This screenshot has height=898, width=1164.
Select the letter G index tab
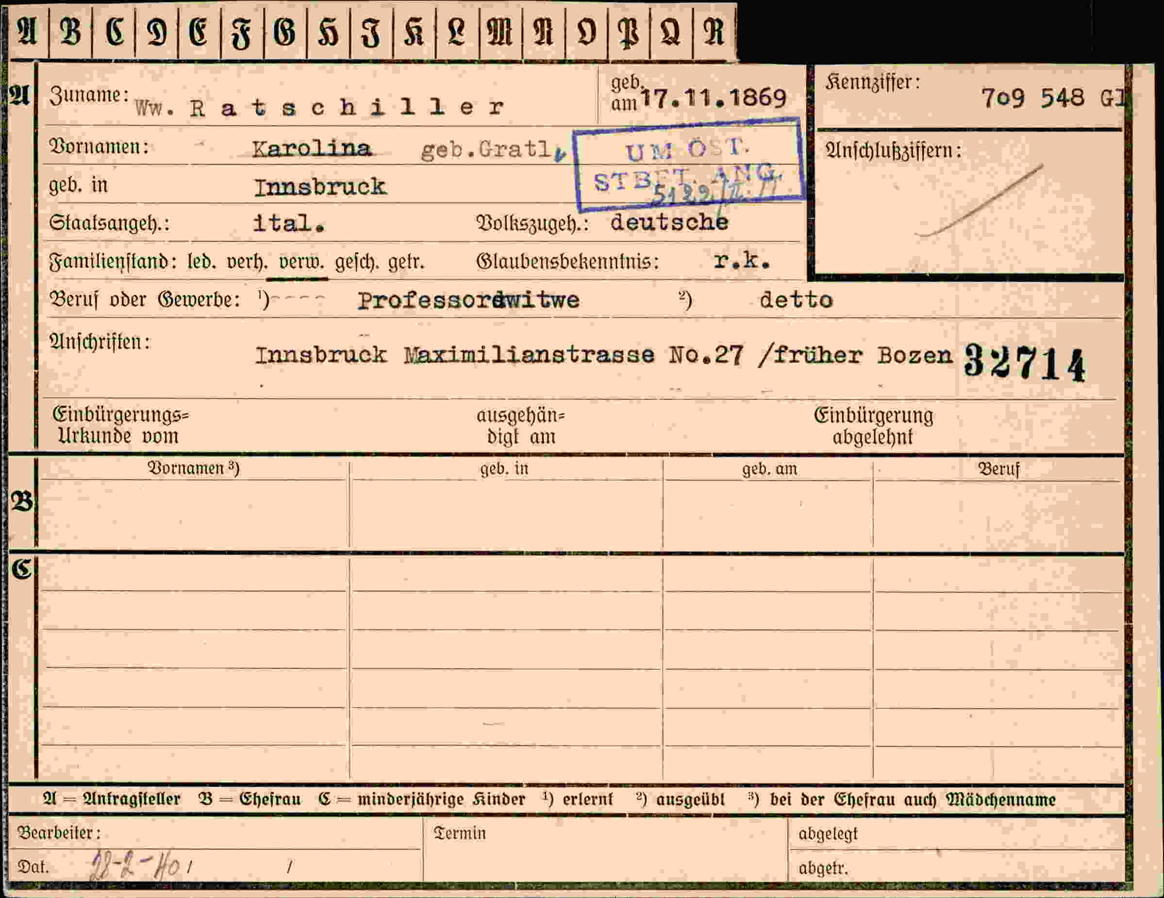(x=285, y=32)
